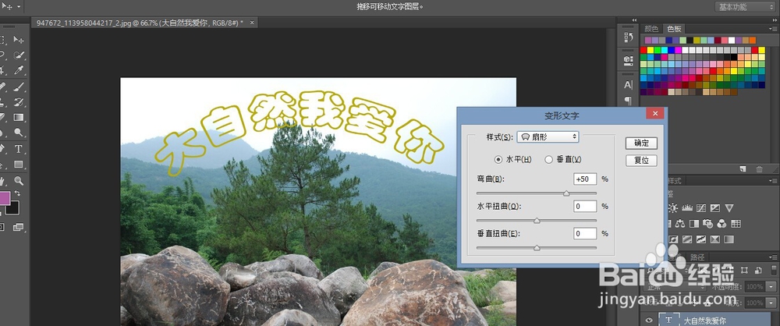Switch to the 路径 tab
This screenshot has width=780, height=326.
tap(698, 257)
